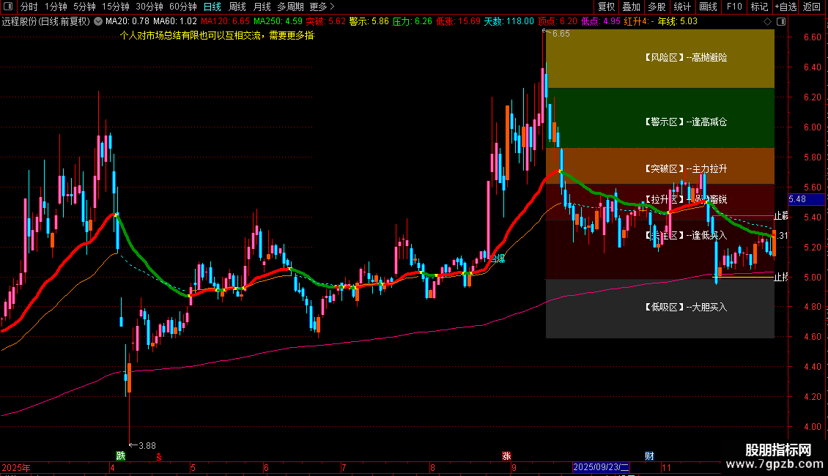Viewport: 828px width, 476px height.
Task: Click the 2025/09/23 date label
Action: tap(601, 467)
